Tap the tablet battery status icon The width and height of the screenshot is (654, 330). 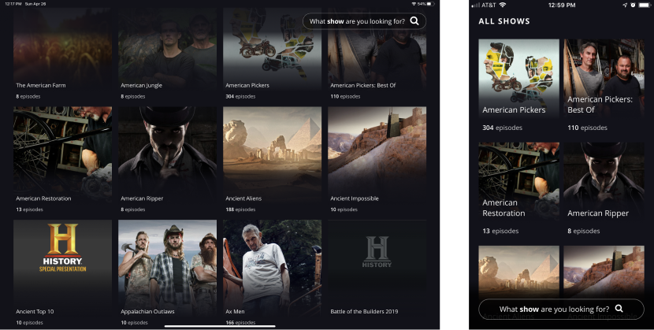430,4
